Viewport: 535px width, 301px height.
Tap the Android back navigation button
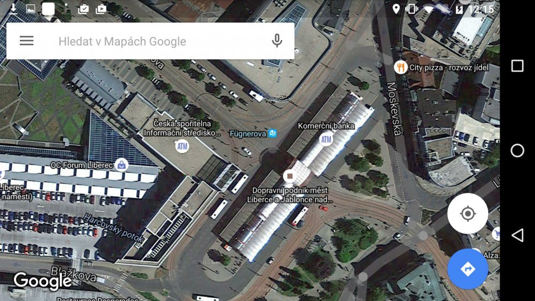coord(517,235)
